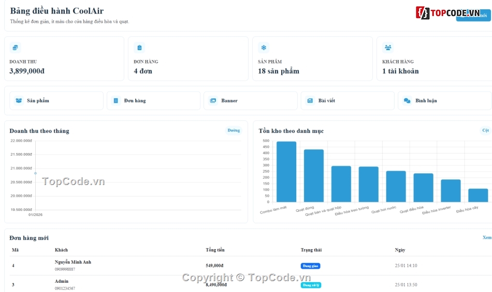Click the 1 tài khoản value
This screenshot has height=292, width=492.
(x=400, y=71)
